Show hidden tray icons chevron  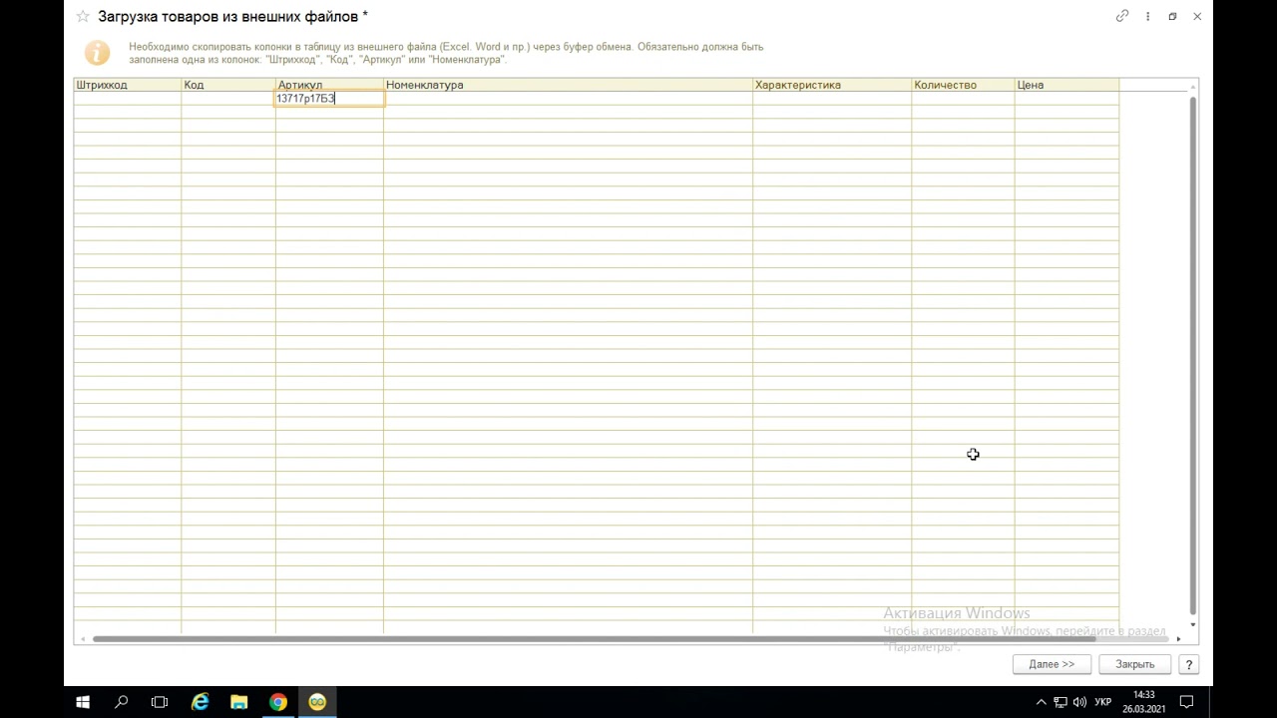tap(1042, 702)
